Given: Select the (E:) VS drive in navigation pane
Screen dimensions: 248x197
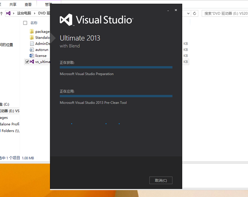Looking at the screenshot, I should (10, 111).
